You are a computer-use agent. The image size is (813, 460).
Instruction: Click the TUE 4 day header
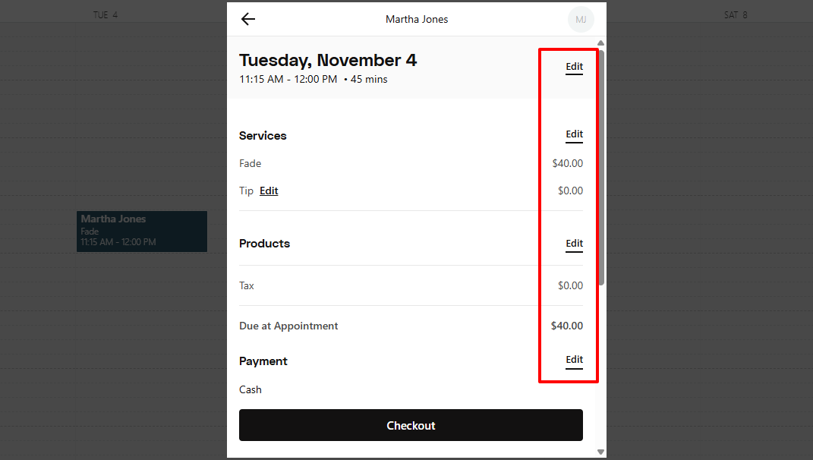pos(106,15)
